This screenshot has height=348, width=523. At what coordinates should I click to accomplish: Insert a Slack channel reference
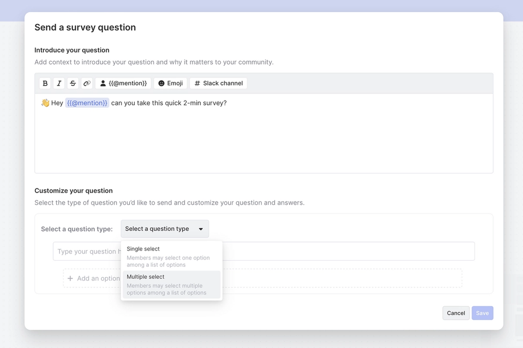218,83
